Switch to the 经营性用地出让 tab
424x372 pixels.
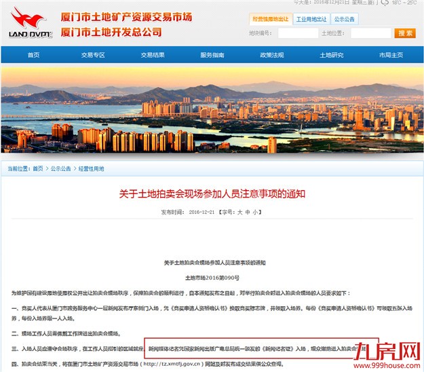[271, 19]
